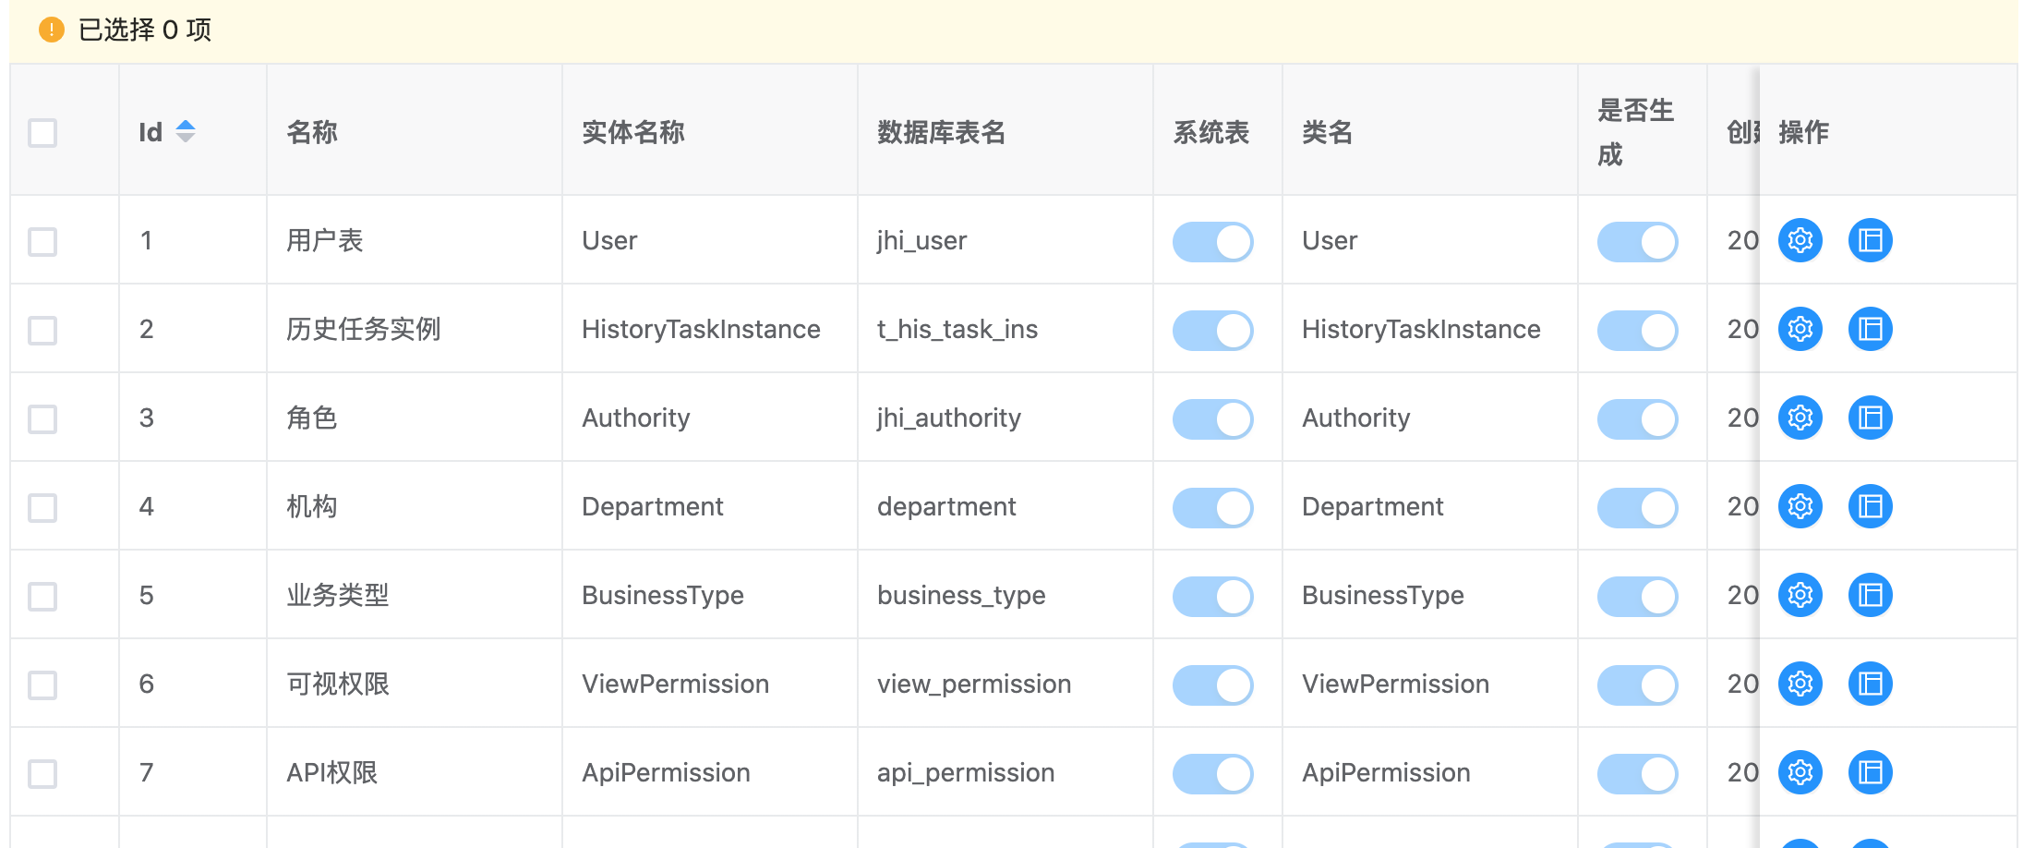The height and width of the screenshot is (848, 2035).
Task: Open table layout icon for 用户表 row
Action: pos(1870,240)
